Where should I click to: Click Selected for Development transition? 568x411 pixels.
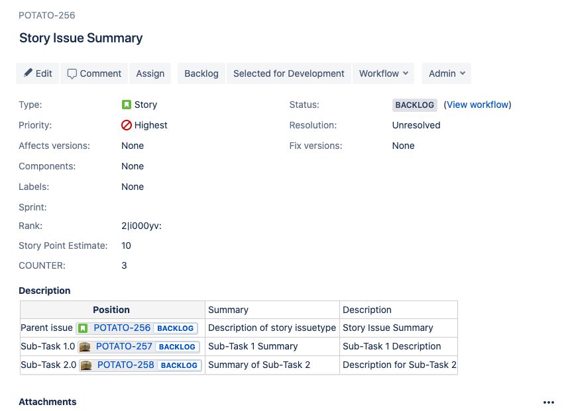289,73
